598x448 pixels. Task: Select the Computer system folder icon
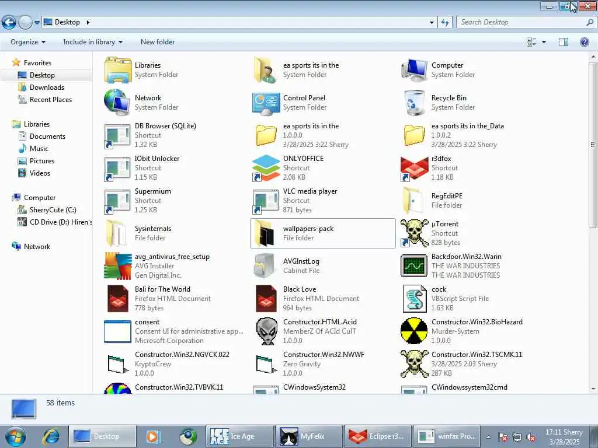pyautogui.click(x=414, y=70)
